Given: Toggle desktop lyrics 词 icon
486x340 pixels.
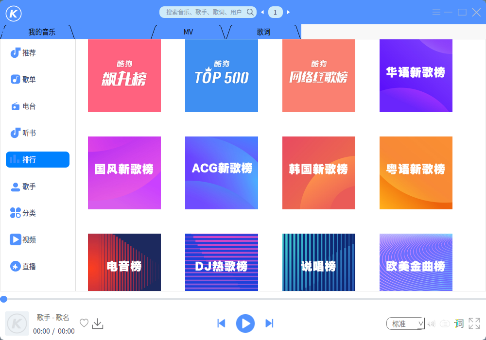Looking at the screenshot, I should [x=459, y=323].
